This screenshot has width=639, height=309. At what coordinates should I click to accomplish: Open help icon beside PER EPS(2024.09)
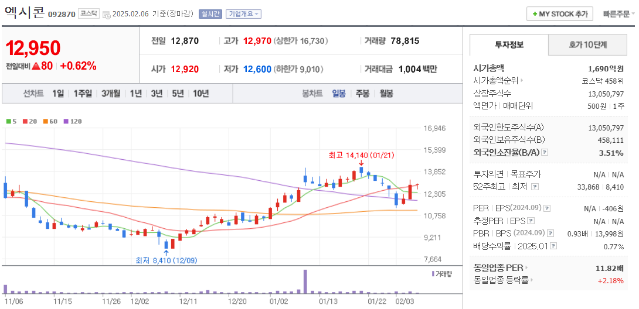tap(547, 208)
